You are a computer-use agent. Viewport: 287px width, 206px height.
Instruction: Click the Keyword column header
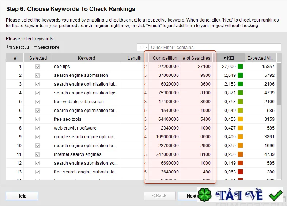point(86,58)
